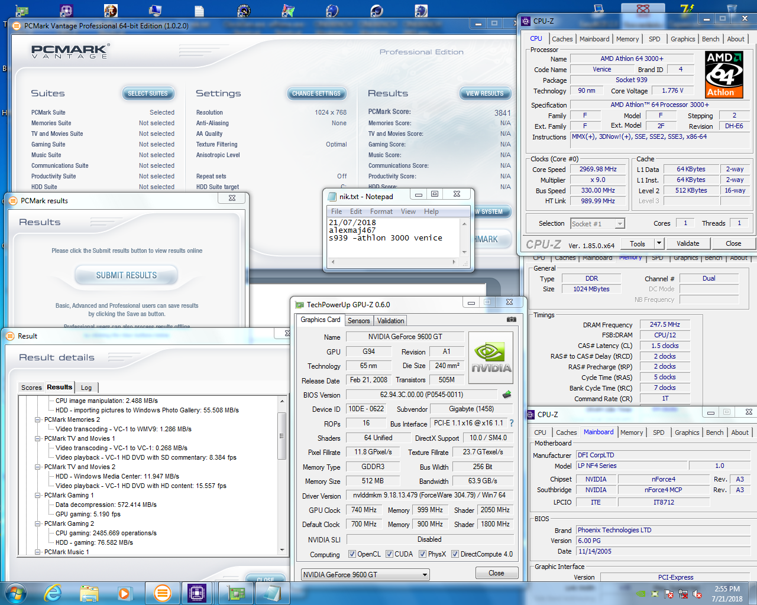Click the GPU-Z title bar icon

[x=299, y=305]
